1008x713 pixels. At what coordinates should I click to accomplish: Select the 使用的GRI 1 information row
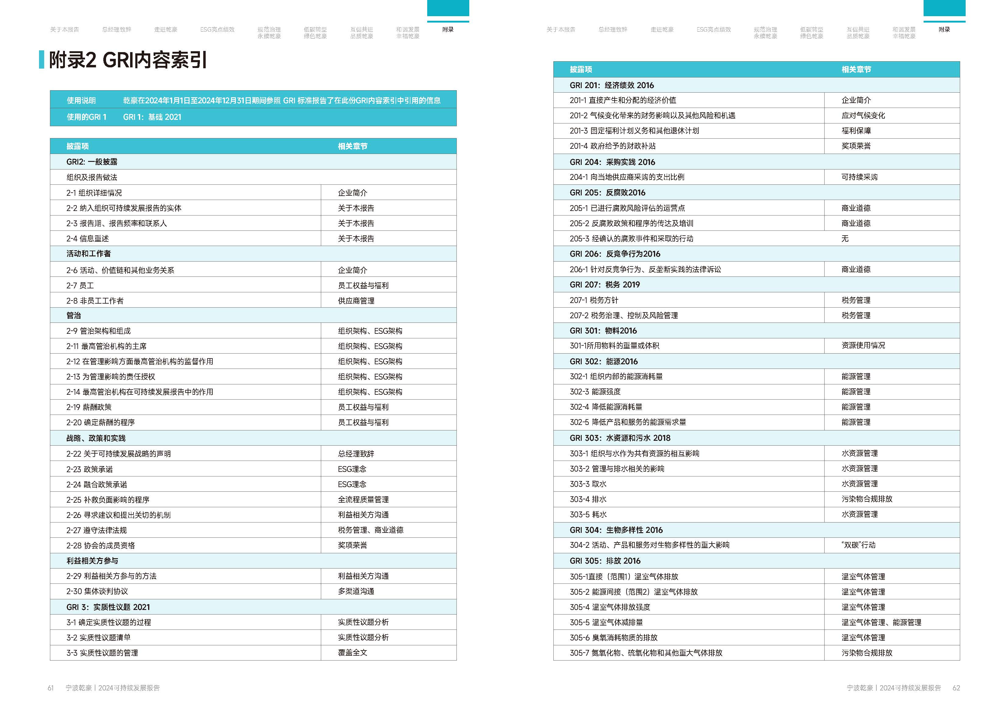click(x=86, y=117)
